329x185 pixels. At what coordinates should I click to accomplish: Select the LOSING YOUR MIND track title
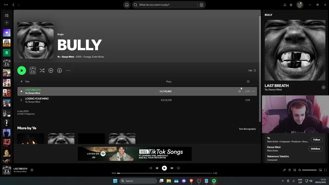click(37, 99)
